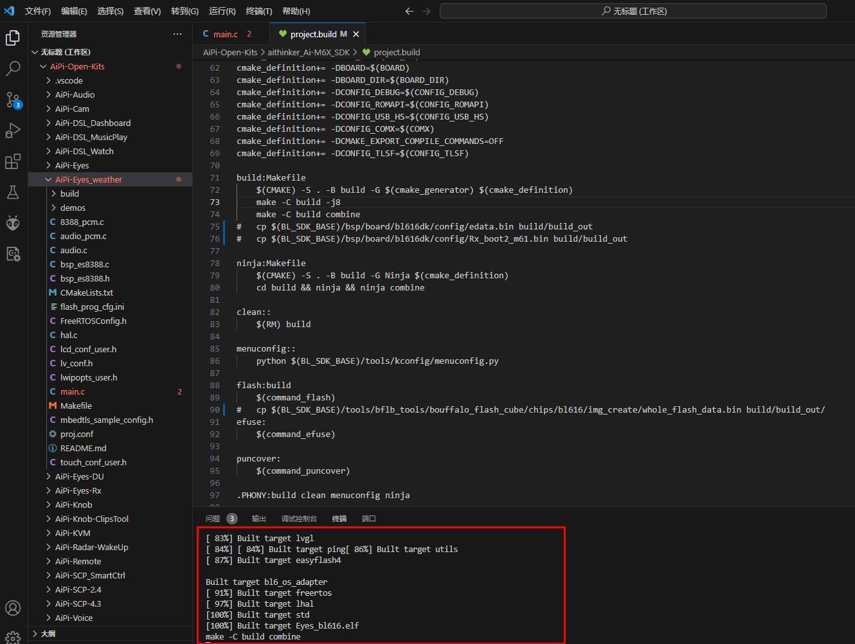Open the Search view in activity bar

tap(13, 69)
